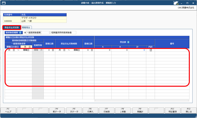Click the 賃金支払対象期間 column header
The image size is (197, 118).
coord(69,44)
